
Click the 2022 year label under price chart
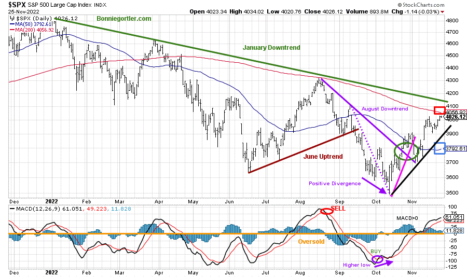(51, 202)
